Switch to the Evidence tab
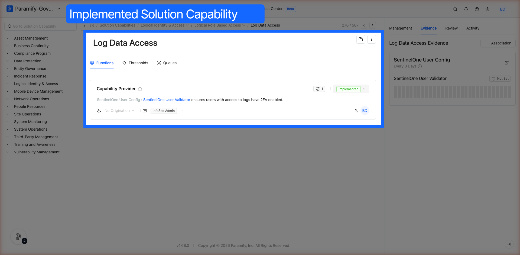The image size is (520, 255). pos(428,28)
